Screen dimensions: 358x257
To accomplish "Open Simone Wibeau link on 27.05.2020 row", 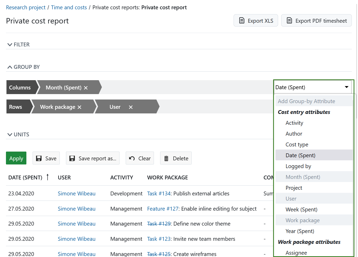I will [x=77, y=209].
